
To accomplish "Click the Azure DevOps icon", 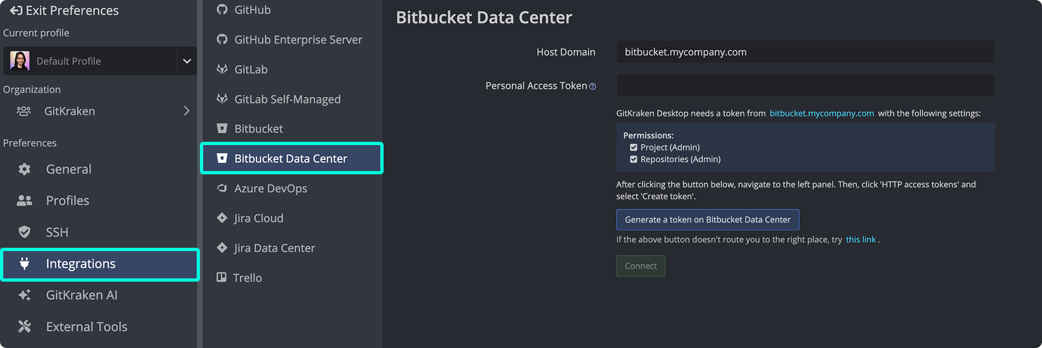I will point(222,189).
